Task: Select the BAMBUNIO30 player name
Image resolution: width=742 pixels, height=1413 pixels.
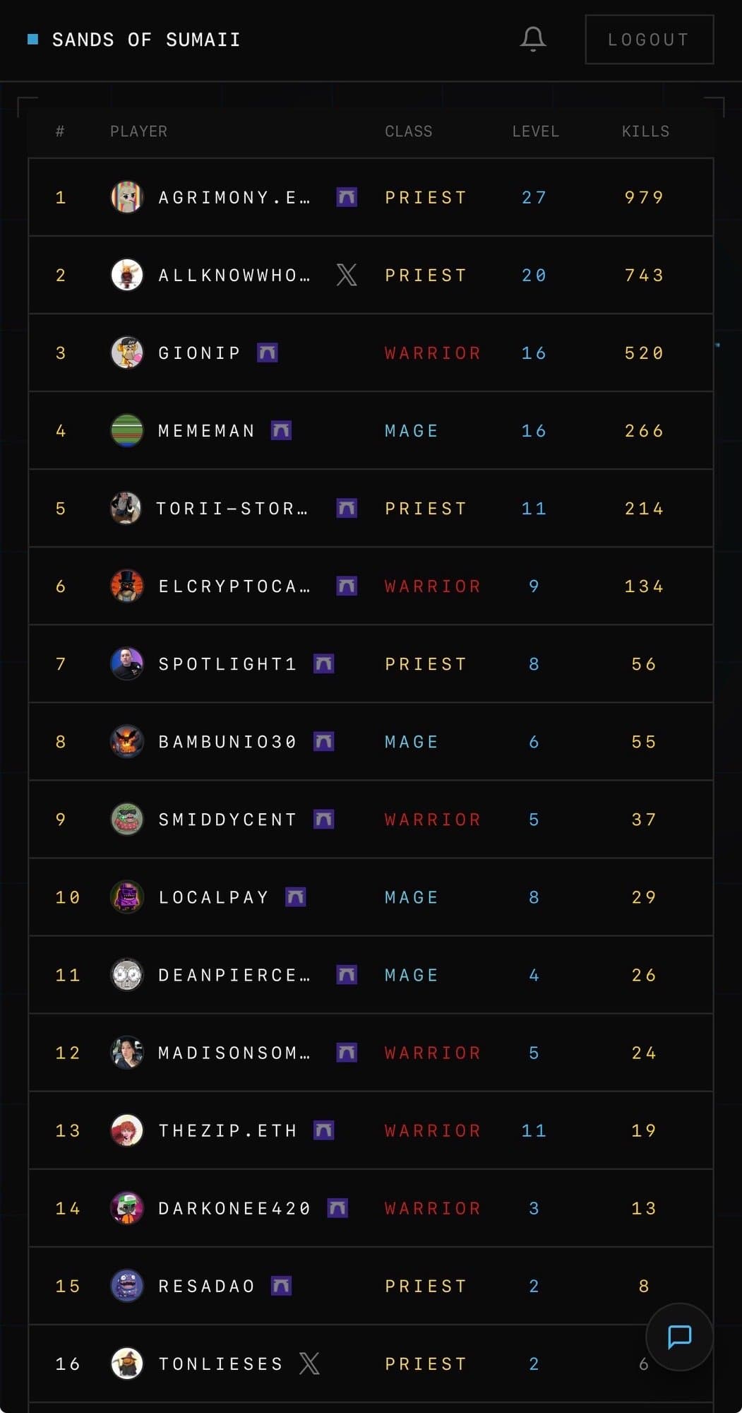Action: click(227, 742)
